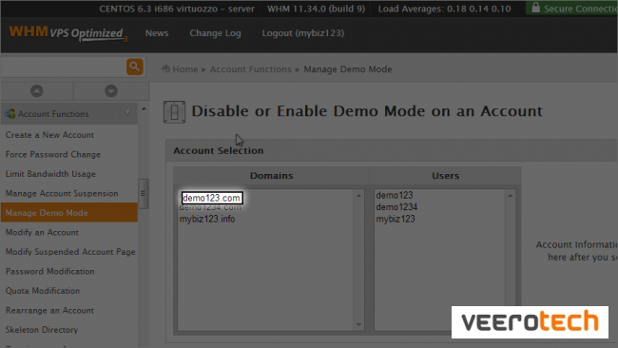Click Account Functions breadcrumb link

pos(251,69)
